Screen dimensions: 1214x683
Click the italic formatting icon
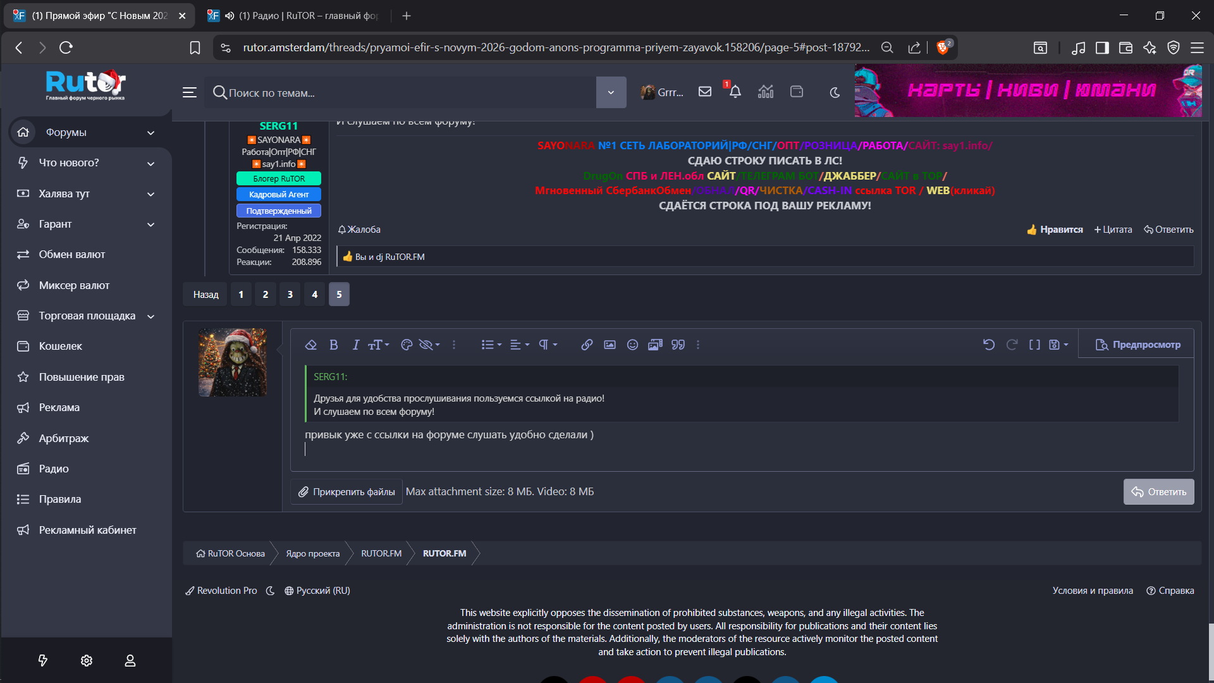355,345
